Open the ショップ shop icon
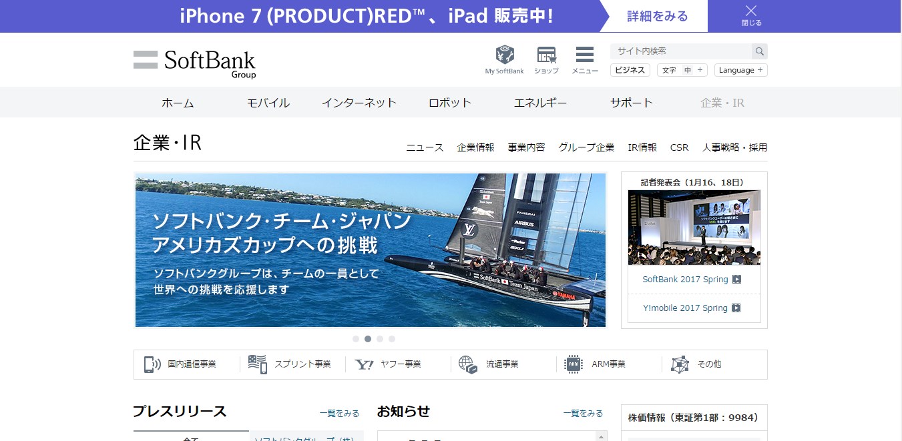 (546, 55)
